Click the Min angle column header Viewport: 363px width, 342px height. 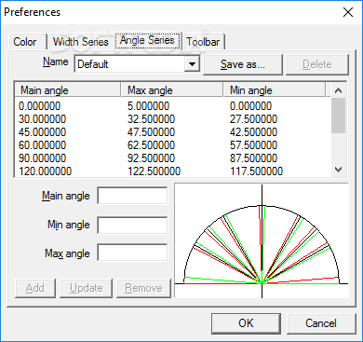pos(275,90)
